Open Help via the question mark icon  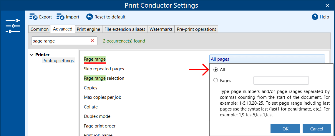coord(315,17)
